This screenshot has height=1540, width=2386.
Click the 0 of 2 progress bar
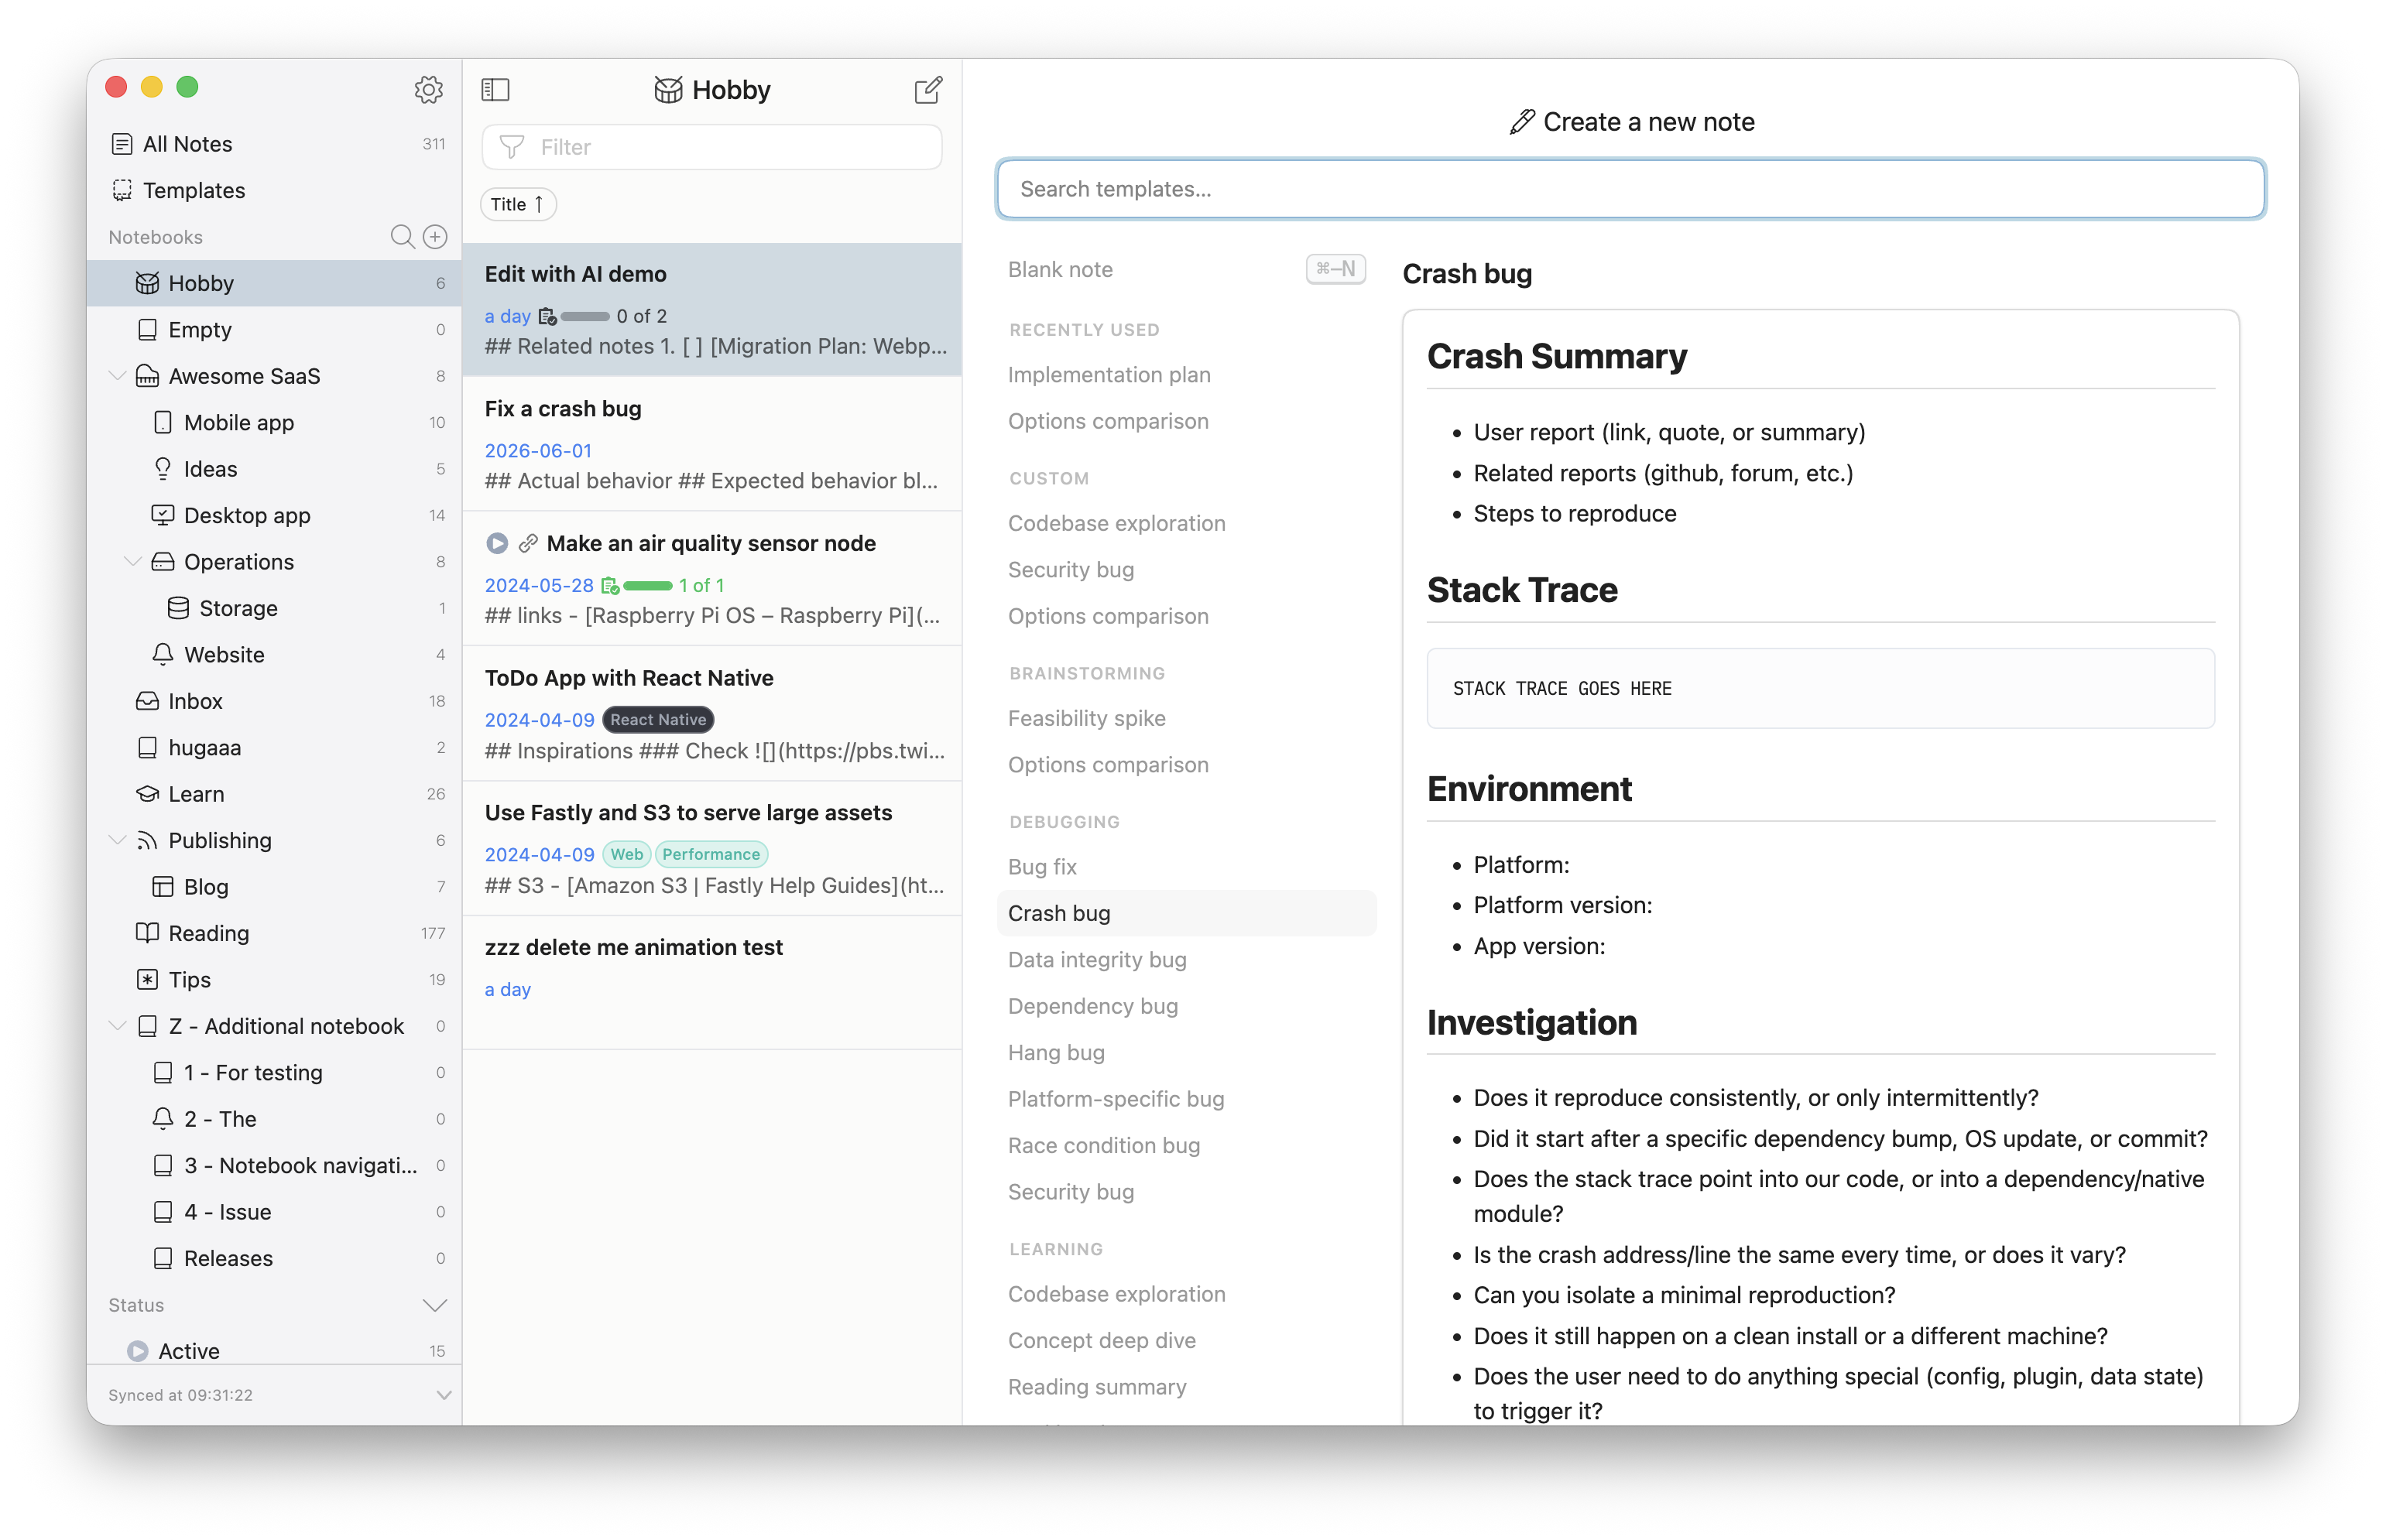[585, 316]
